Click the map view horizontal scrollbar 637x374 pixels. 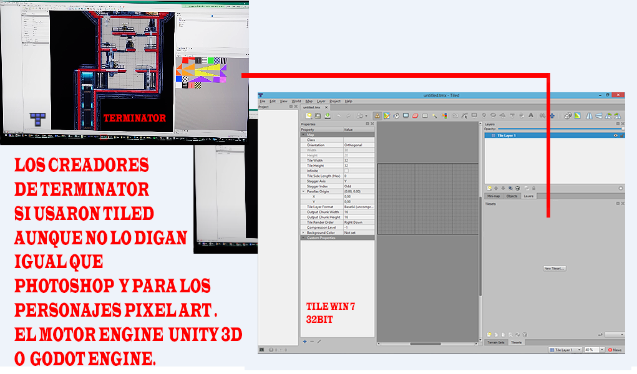pos(428,343)
